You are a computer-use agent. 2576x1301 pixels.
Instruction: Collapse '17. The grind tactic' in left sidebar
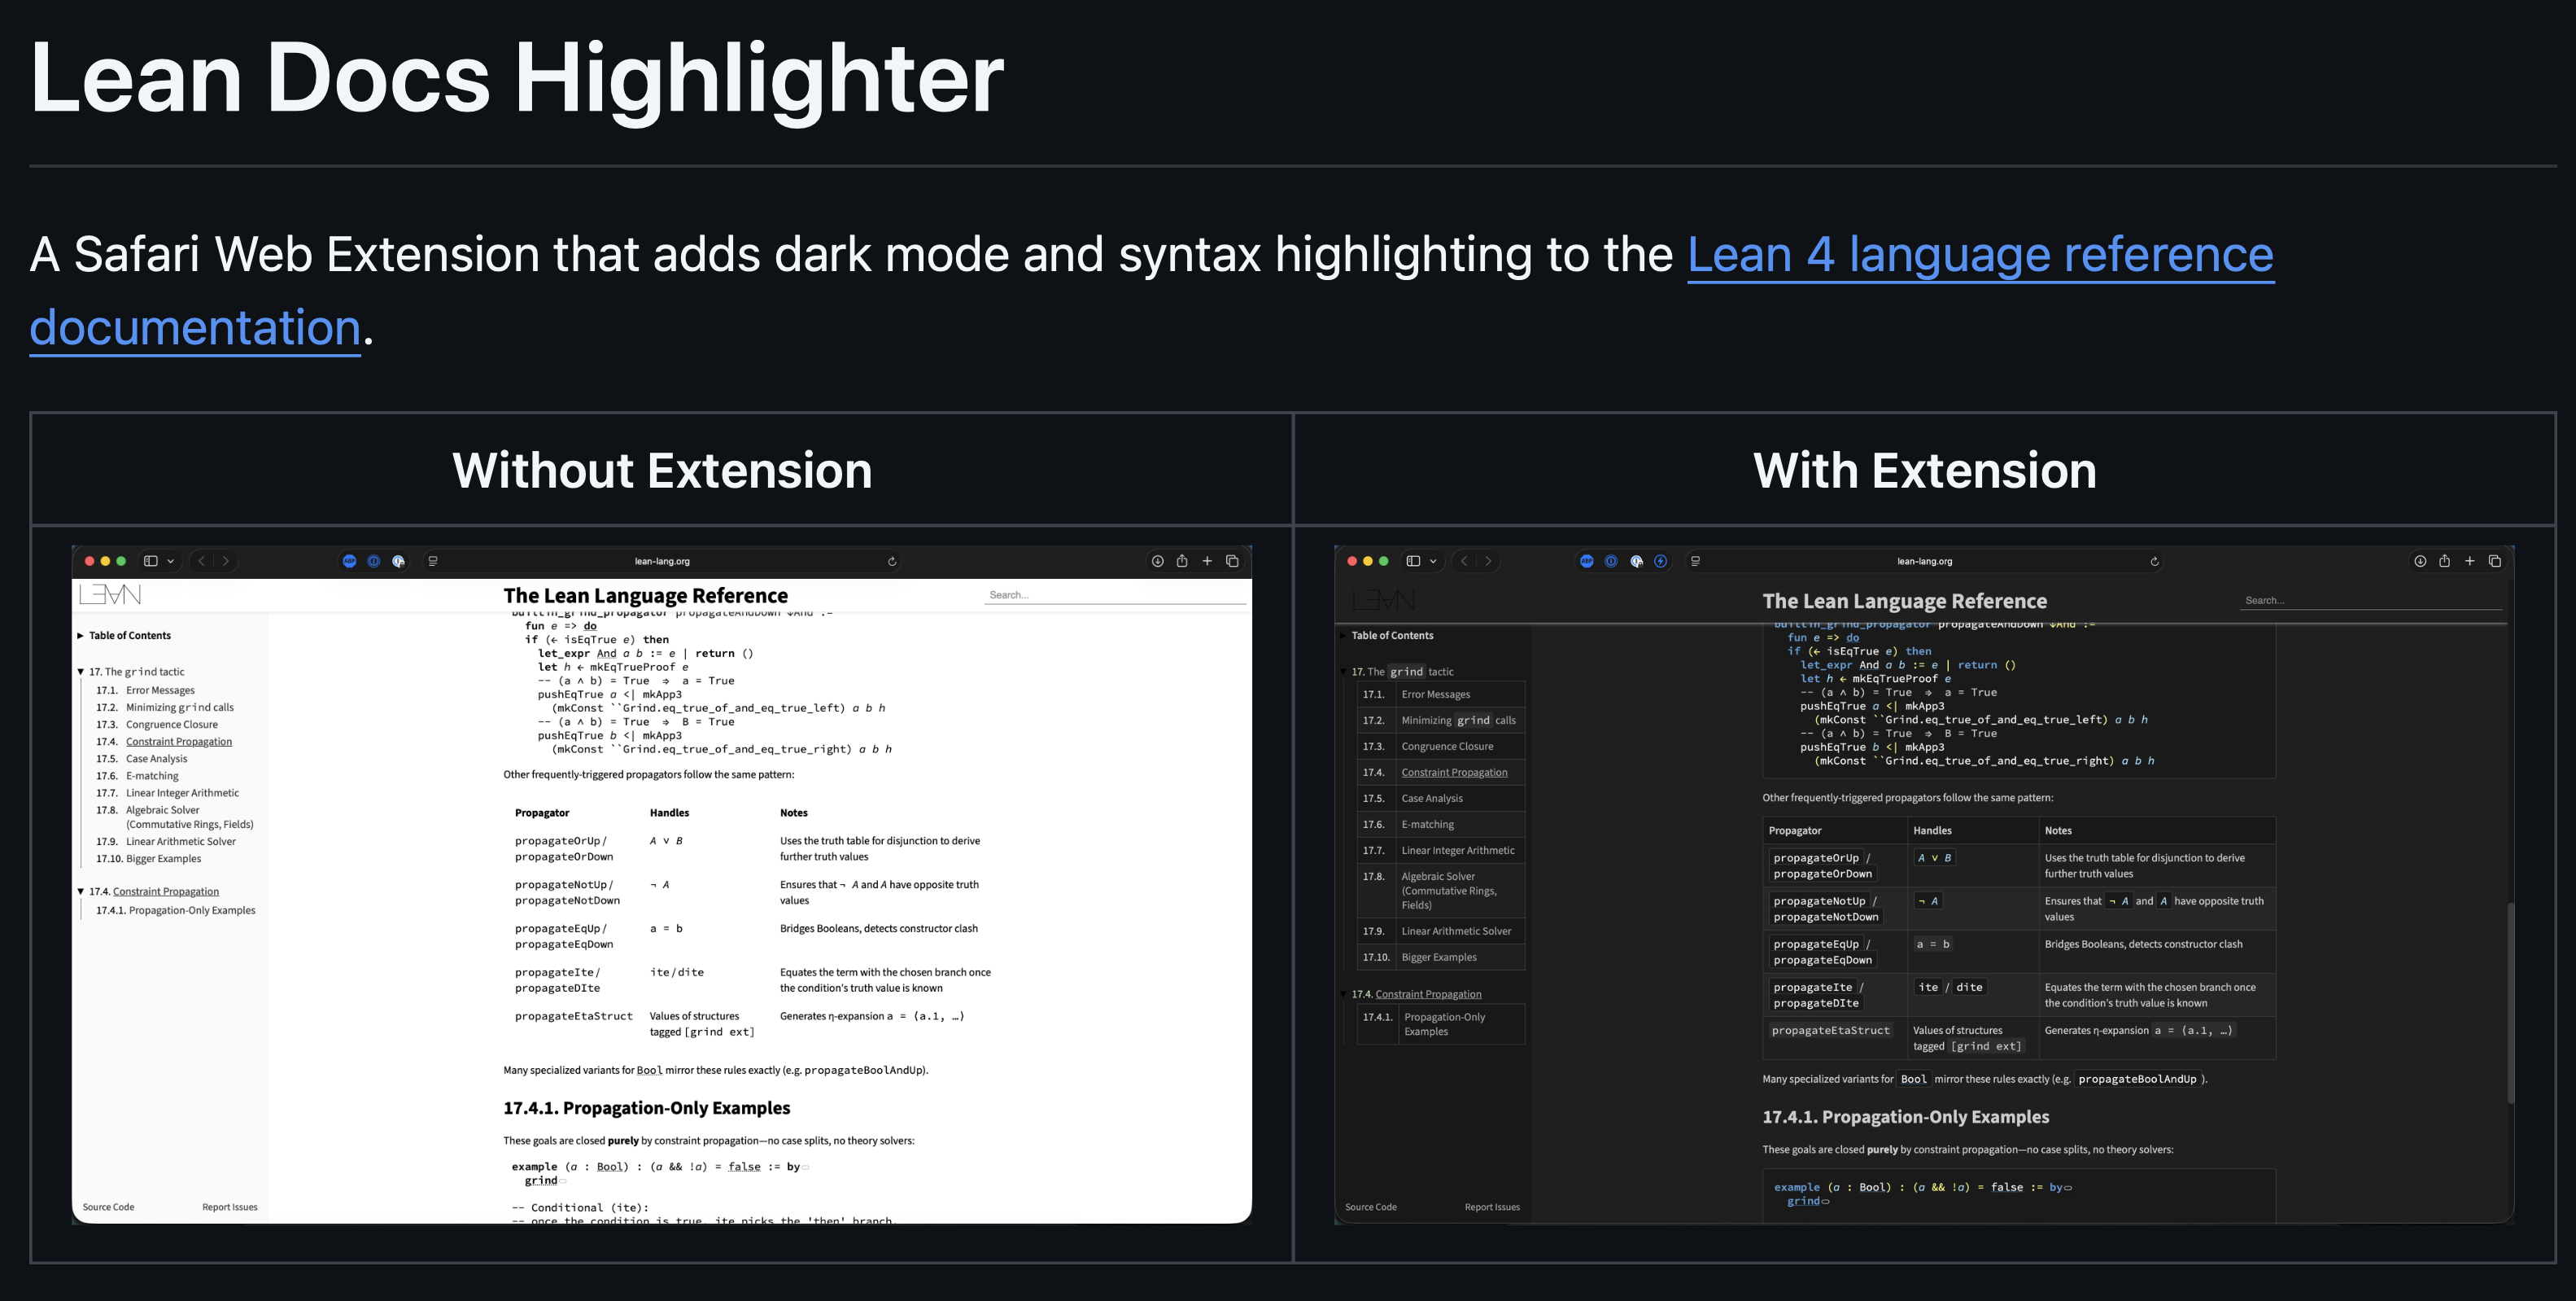81,672
